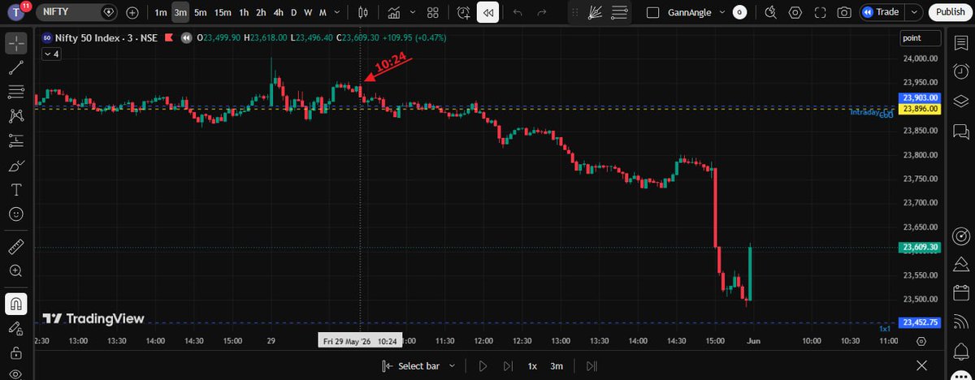975x380 pixels.
Task: Select the brush drawing tool
Action: pos(15,166)
